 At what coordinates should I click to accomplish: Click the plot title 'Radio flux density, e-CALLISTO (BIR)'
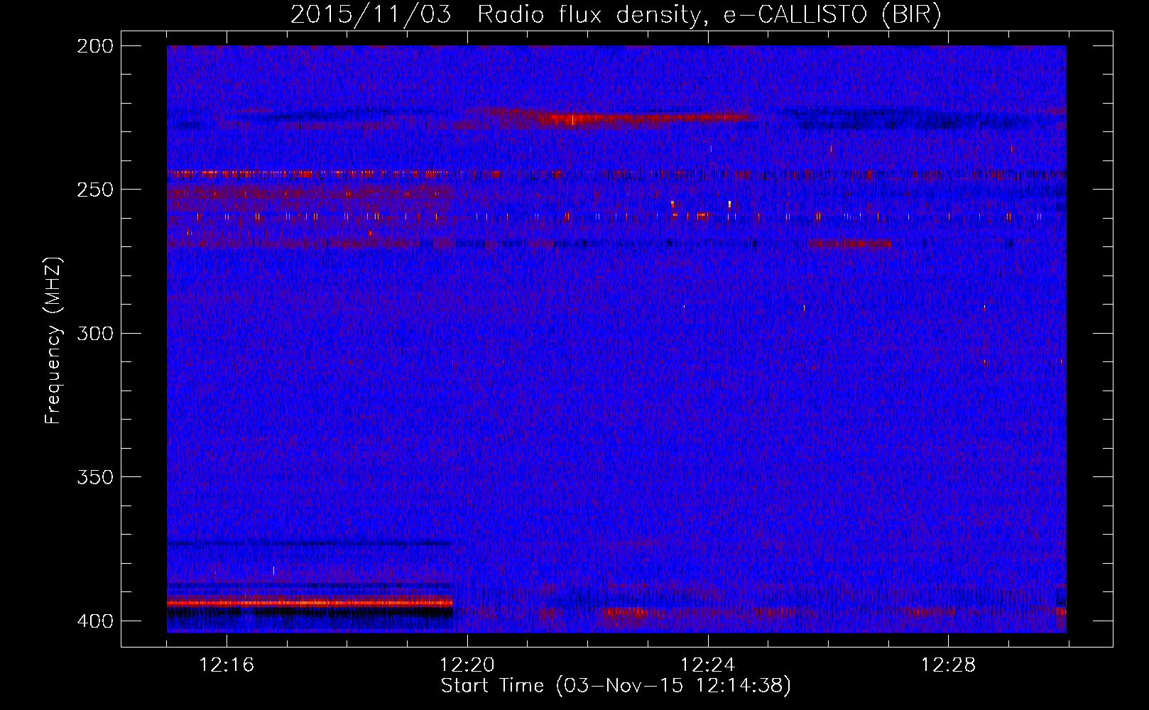pos(709,16)
